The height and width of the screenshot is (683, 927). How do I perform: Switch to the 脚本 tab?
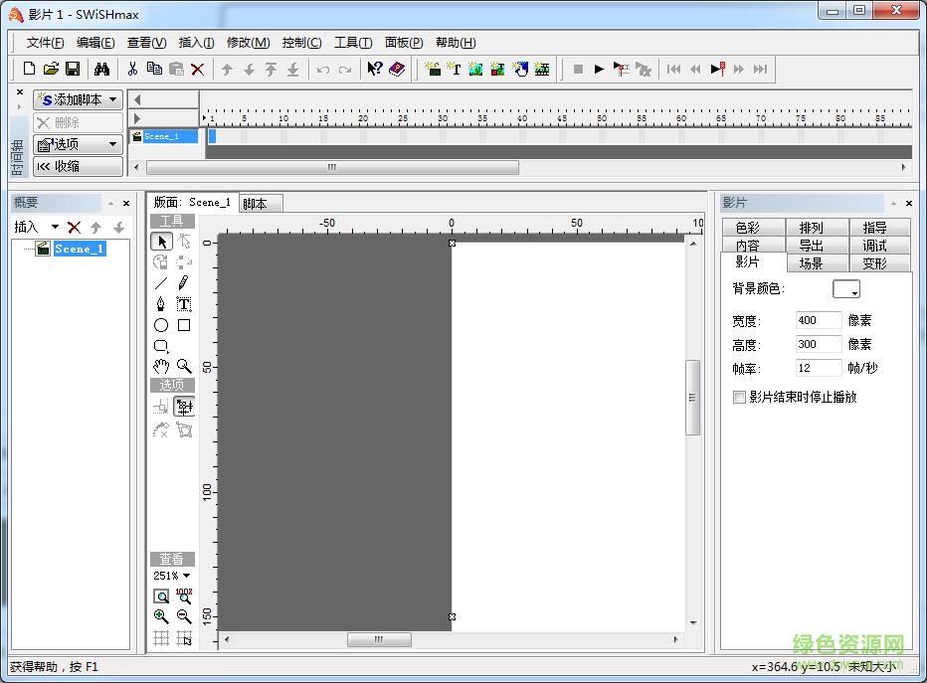[256, 204]
